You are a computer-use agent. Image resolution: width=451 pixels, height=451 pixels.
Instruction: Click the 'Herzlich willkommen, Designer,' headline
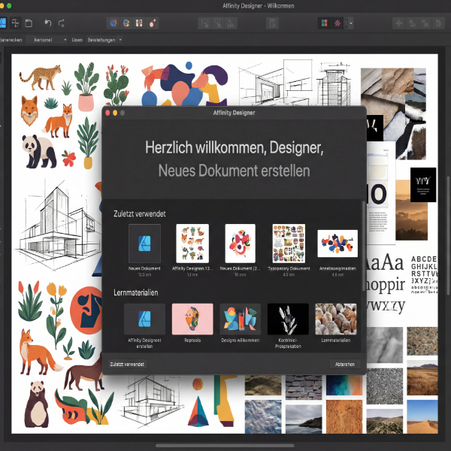click(234, 147)
